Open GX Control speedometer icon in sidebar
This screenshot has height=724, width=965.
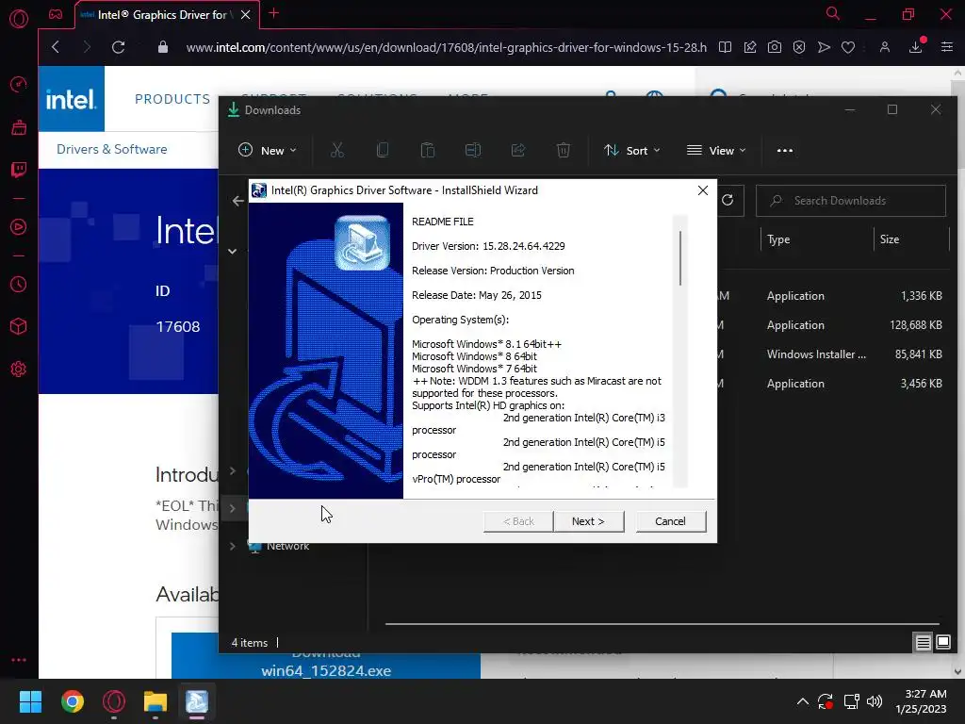coord(19,84)
